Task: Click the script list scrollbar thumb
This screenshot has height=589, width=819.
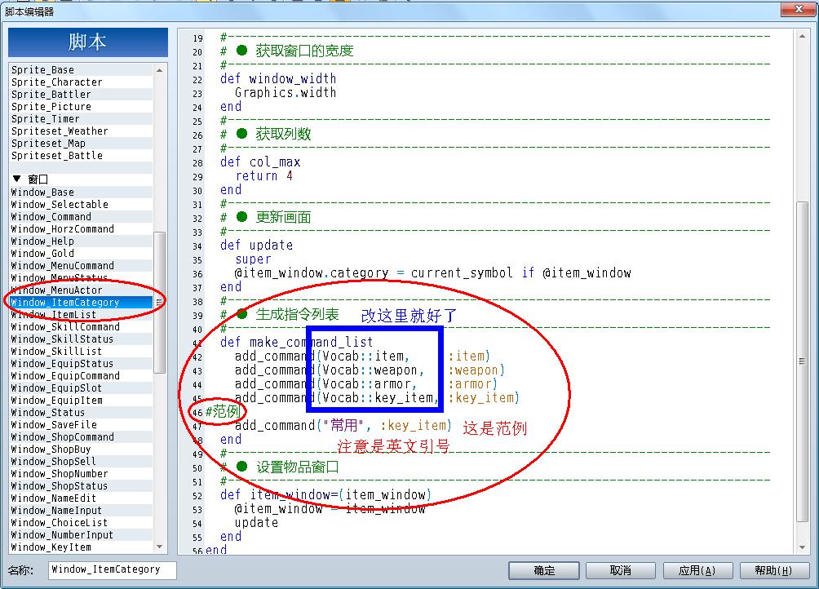Action: (x=159, y=303)
